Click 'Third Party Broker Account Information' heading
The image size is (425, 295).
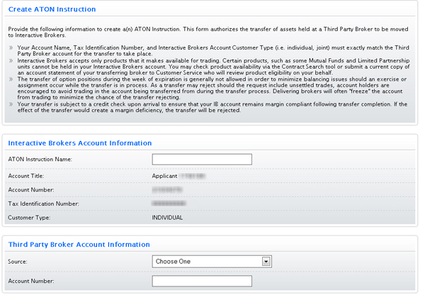79,245
